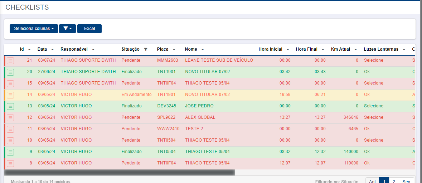Select plate cell WWW2410

168,129
